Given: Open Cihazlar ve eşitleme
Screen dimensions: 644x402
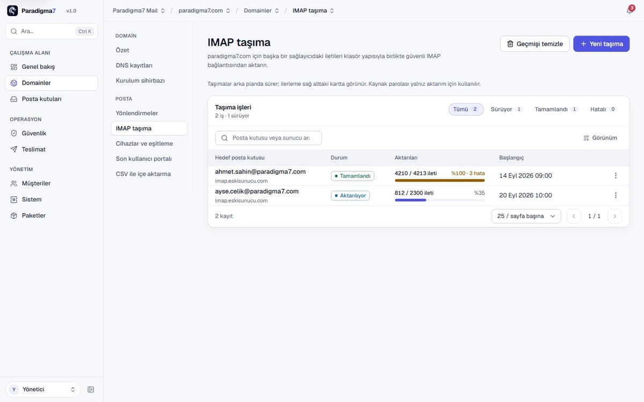Looking at the screenshot, I should 149,144.
